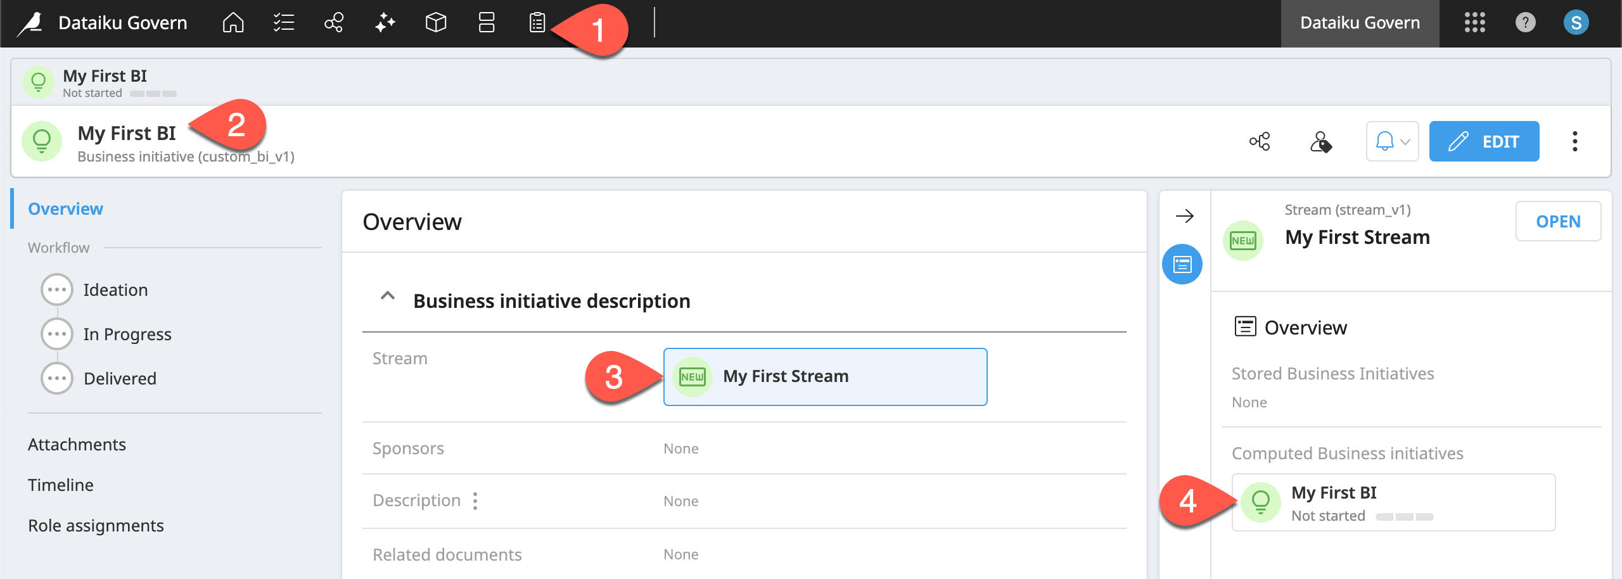This screenshot has height=579, width=1622.
Task: Click the EDIT button
Action: click(x=1484, y=141)
